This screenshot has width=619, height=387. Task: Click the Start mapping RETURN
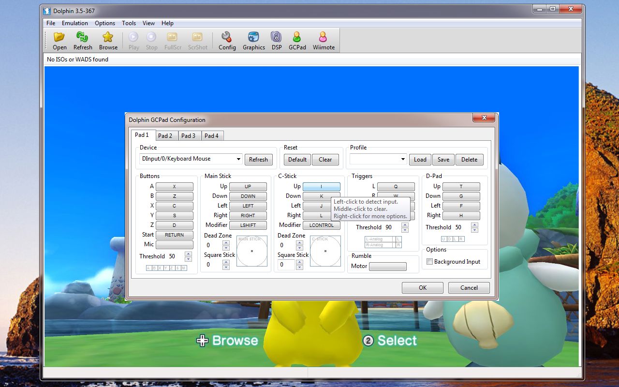pos(175,235)
